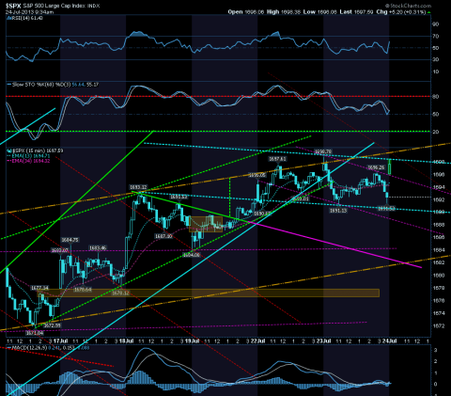451x396 pixels.
Task: Click the 1687.30 price label
Action: tap(163, 236)
